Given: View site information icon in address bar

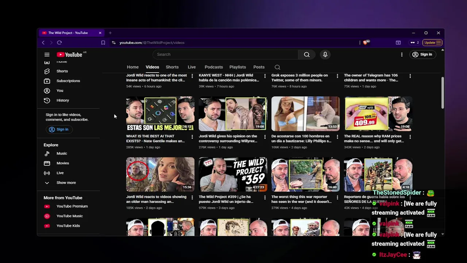Looking at the screenshot, I should (114, 43).
